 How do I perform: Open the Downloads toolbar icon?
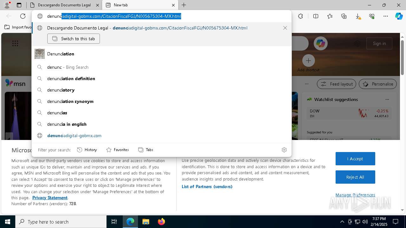(358, 16)
